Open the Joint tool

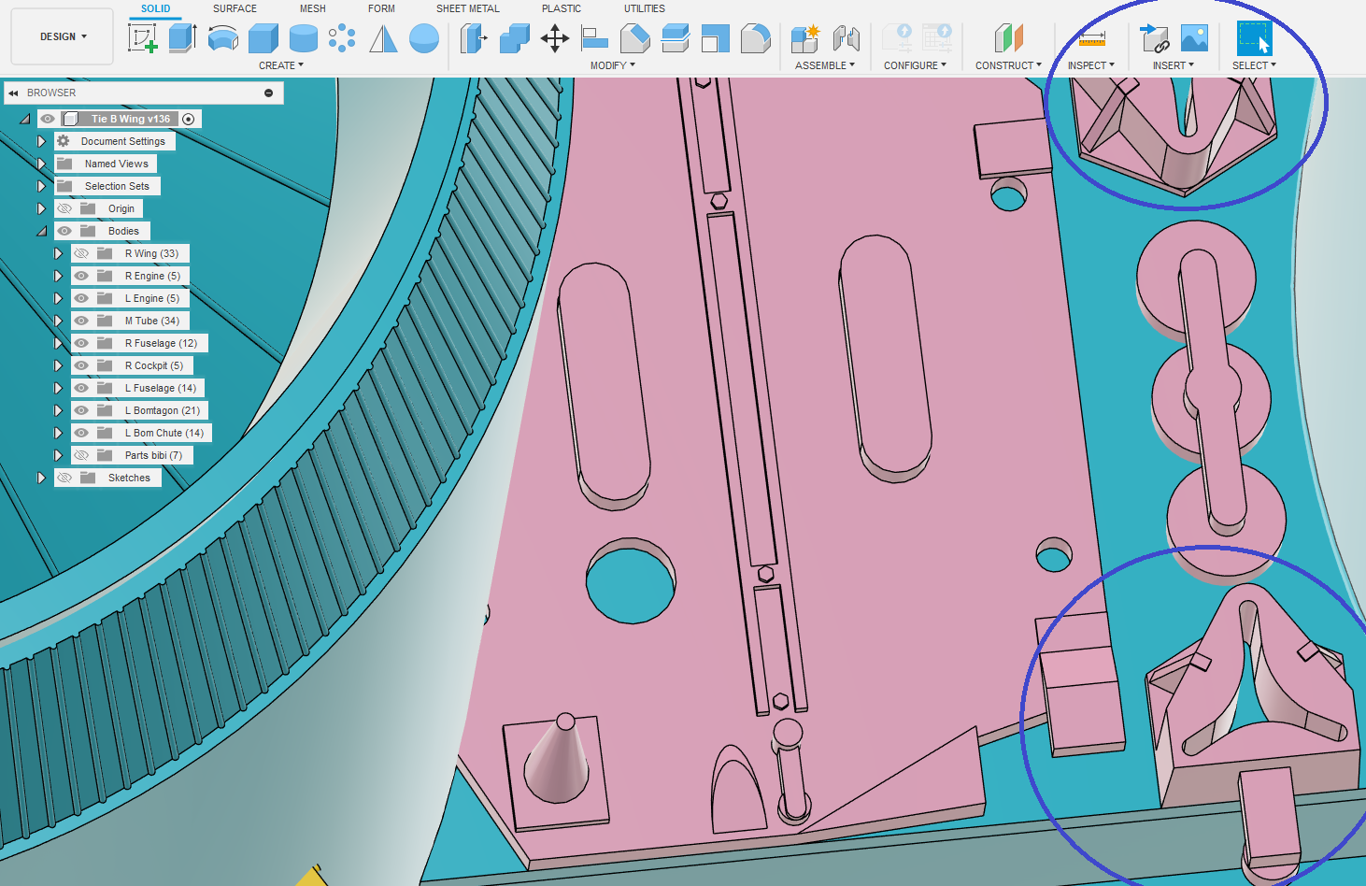pos(846,38)
